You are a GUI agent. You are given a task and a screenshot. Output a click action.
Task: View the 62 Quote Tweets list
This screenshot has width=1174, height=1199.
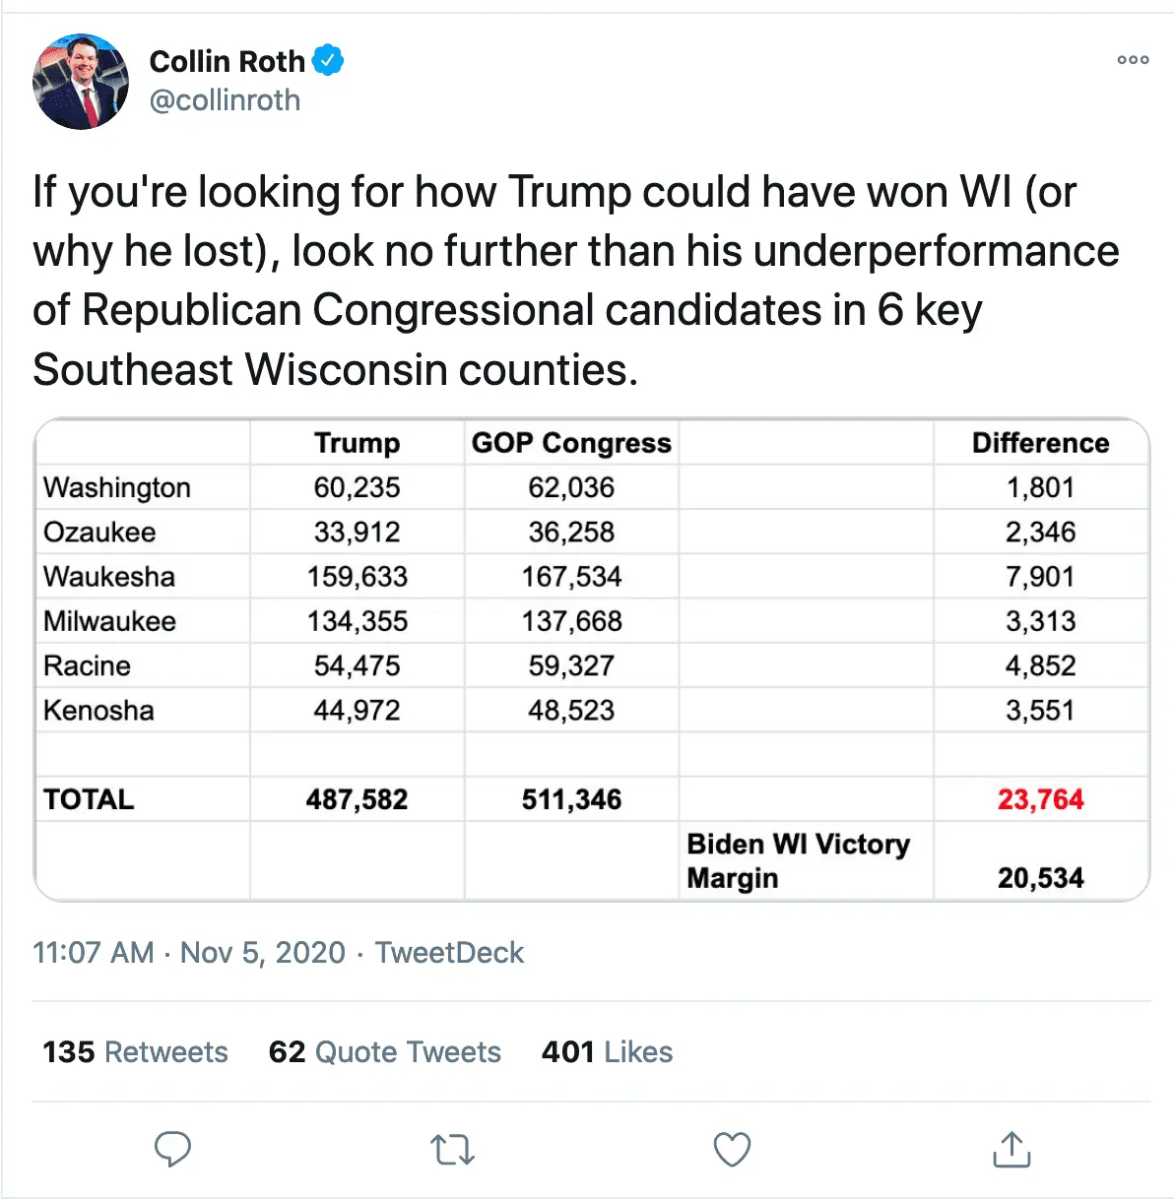pos(385,1052)
